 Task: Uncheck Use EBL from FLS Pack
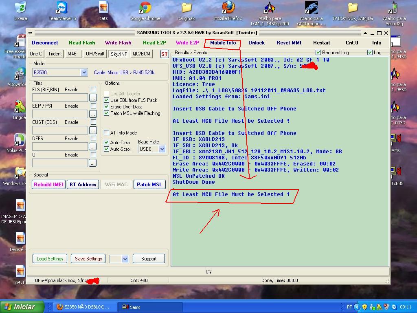point(106,100)
